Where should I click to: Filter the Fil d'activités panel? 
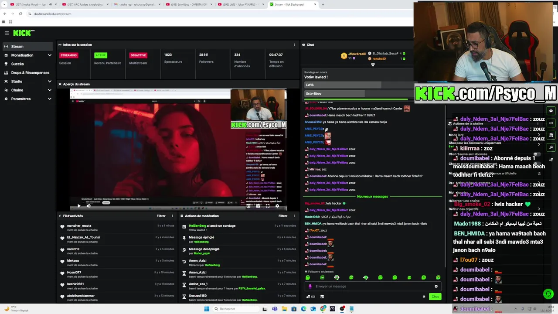(x=161, y=216)
